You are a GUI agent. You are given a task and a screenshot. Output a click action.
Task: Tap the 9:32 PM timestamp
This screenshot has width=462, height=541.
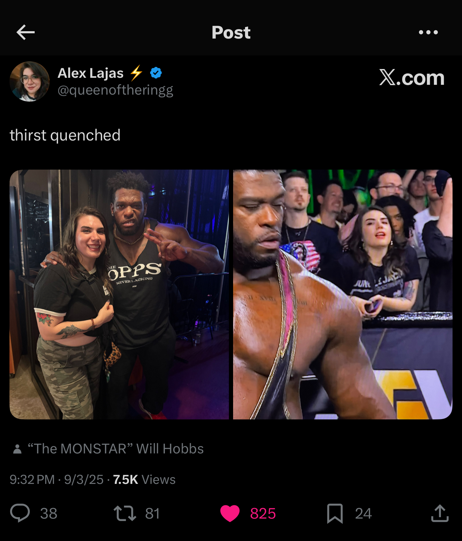(x=32, y=479)
